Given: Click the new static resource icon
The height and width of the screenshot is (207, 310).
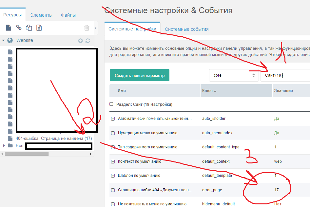Looking at the screenshot, I should (x=39, y=28).
